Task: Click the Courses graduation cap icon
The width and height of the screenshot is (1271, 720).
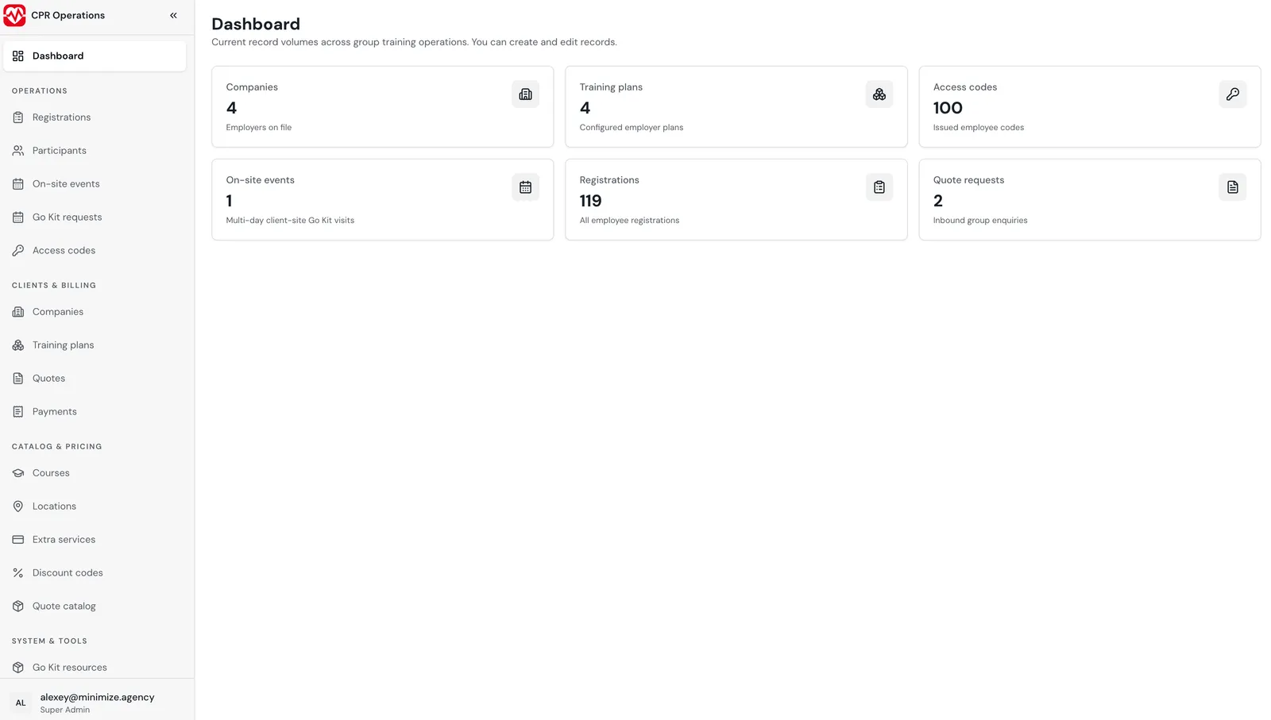Action: [18, 473]
